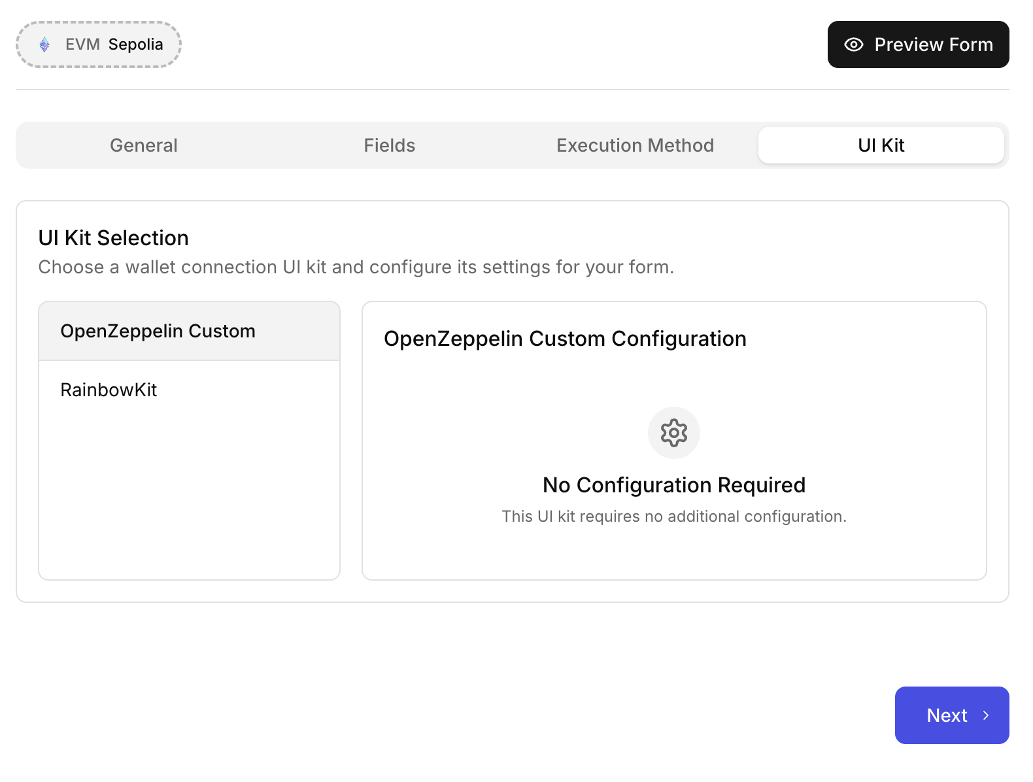Click 'This UI kit requires no additional configuration' text

click(673, 517)
